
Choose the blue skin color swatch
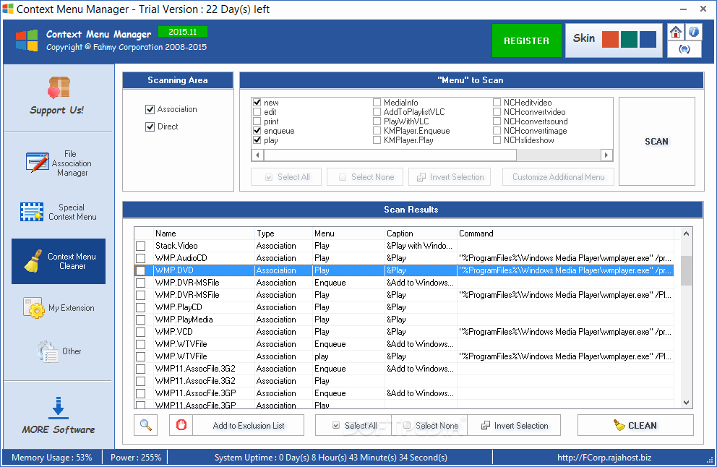pos(648,39)
